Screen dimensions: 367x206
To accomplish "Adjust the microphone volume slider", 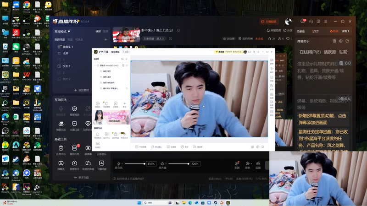I will click(134, 164).
